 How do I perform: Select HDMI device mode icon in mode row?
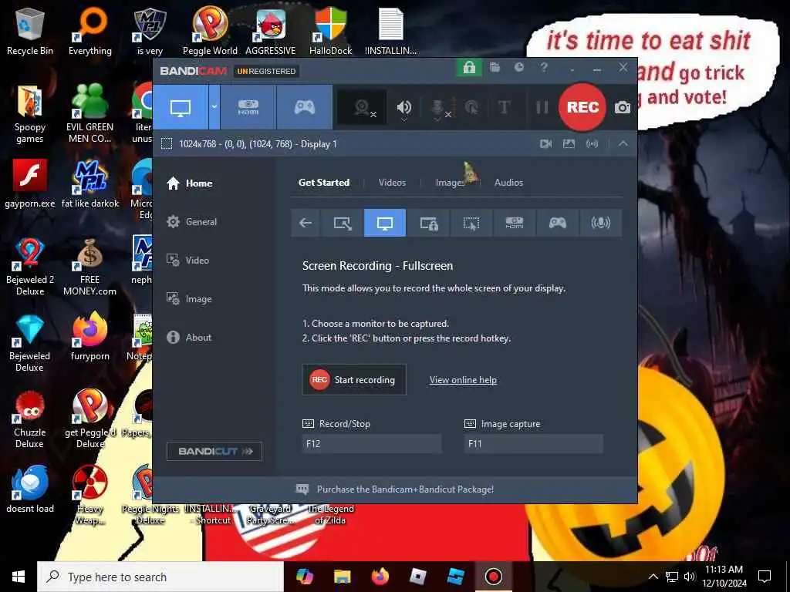coord(515,223)
